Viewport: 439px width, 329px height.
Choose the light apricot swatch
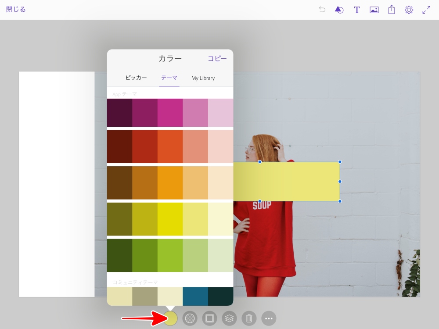[x=195, y=183]
